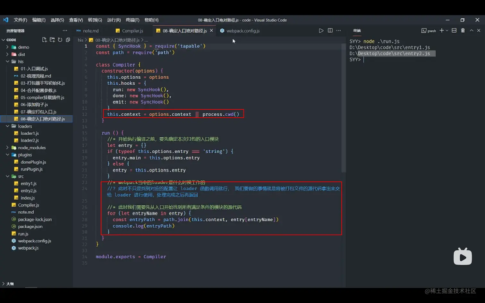This screenshot has height=303, width=485.
Task: Open the 转到(G) menu
Action: (x=95, y=20)
